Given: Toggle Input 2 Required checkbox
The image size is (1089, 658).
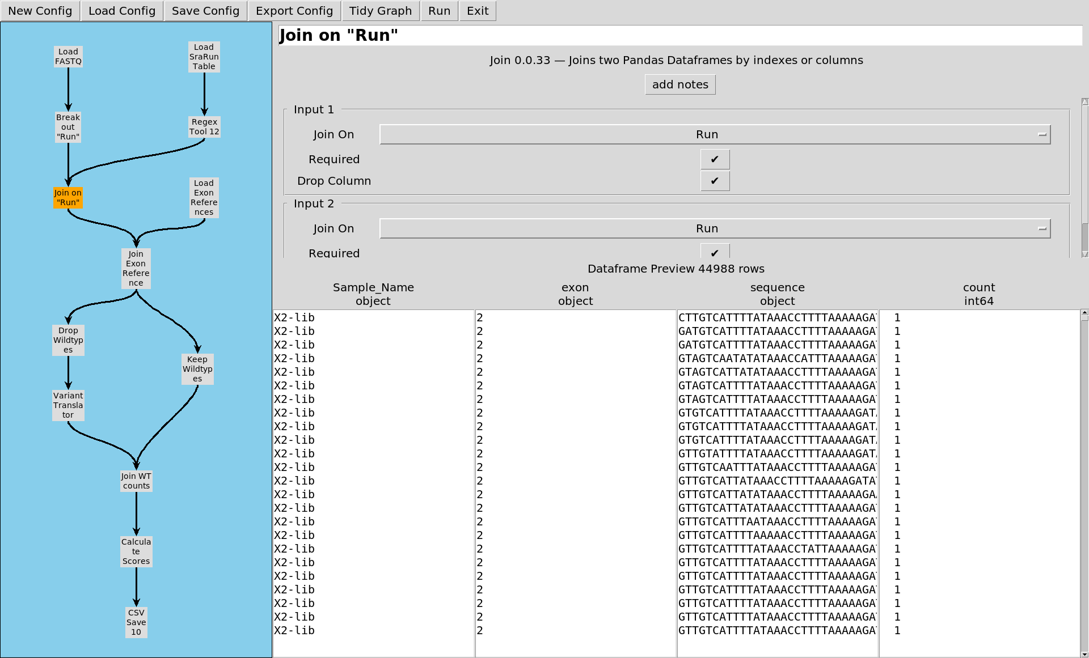Looking at the screenshot, I should [715, 252].
